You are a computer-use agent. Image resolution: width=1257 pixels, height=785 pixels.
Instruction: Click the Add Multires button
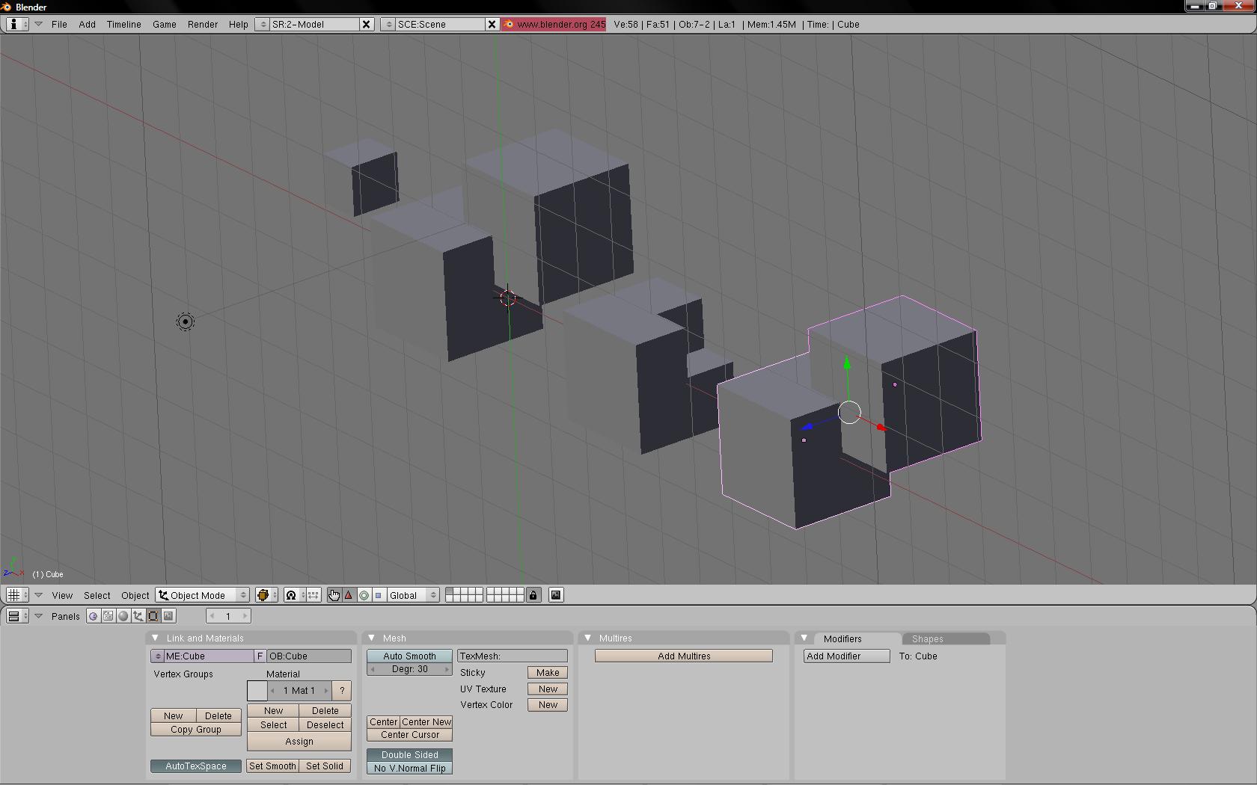684,656
